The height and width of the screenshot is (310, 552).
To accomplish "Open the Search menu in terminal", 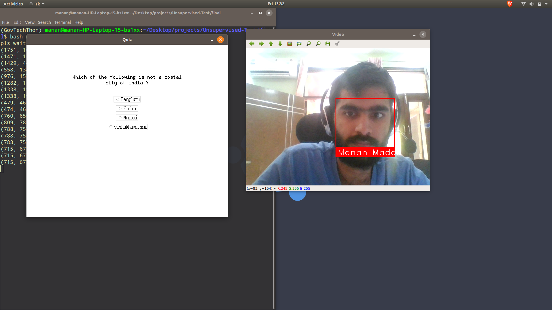I will click(44, 22).
